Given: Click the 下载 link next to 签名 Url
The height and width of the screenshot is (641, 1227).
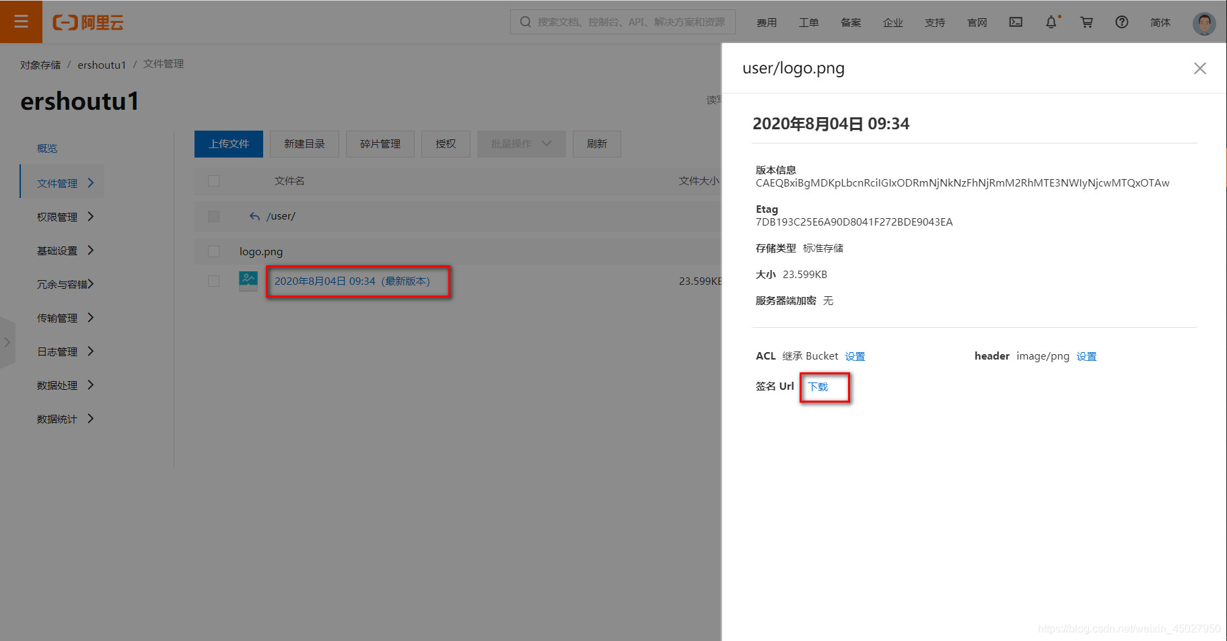Looking at the screenshot, I should click(818, 386).
